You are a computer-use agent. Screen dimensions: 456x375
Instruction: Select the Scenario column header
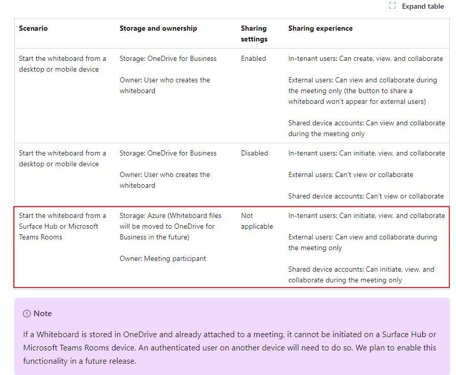pyautogui.click(x=33, y=28)
